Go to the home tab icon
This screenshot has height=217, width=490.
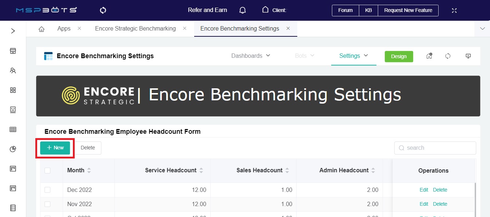[42, 29]
